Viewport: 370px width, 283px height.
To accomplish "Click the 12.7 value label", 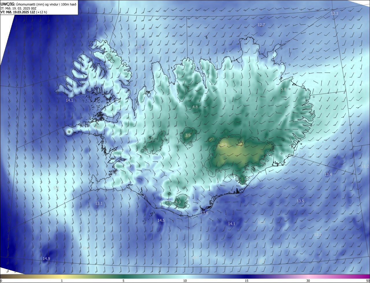I will coord(261,25).
